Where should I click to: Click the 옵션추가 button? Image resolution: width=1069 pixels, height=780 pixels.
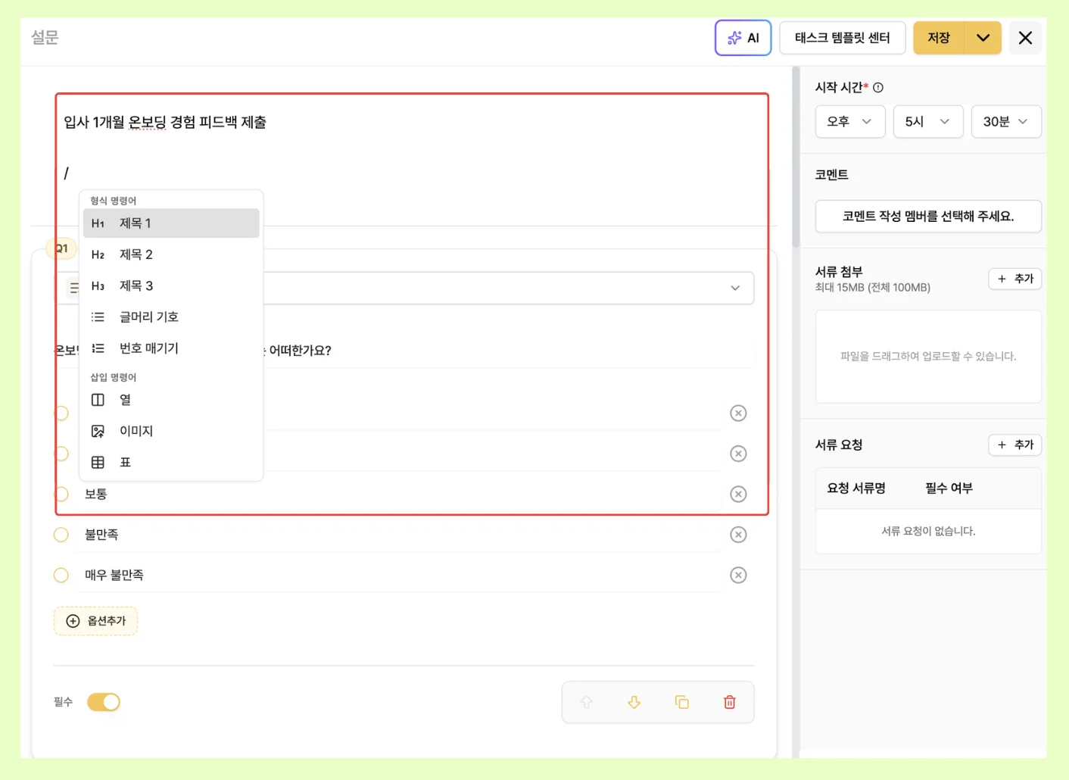(x=96, y=621)
